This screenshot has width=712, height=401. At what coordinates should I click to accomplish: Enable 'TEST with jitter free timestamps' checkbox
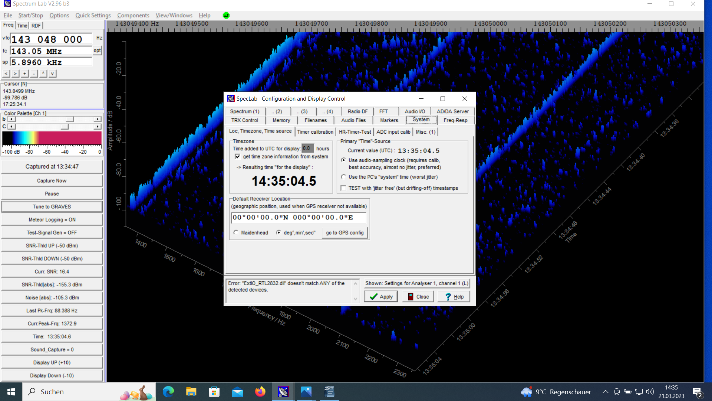coord(343,188)
